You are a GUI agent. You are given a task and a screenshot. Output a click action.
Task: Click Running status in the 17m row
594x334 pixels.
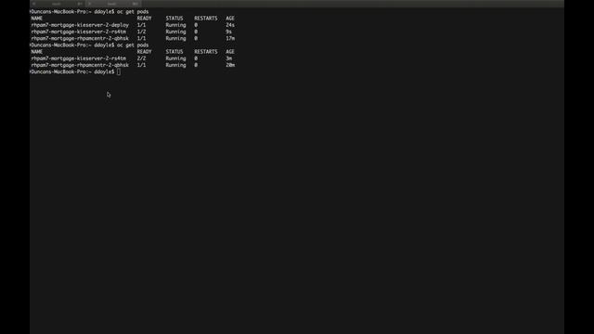(x=175, y=38)
